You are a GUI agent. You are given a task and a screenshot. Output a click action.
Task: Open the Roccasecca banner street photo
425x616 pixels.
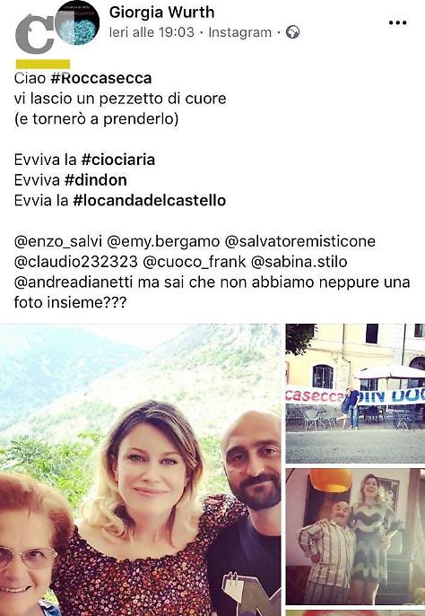[x=355, y=394]
